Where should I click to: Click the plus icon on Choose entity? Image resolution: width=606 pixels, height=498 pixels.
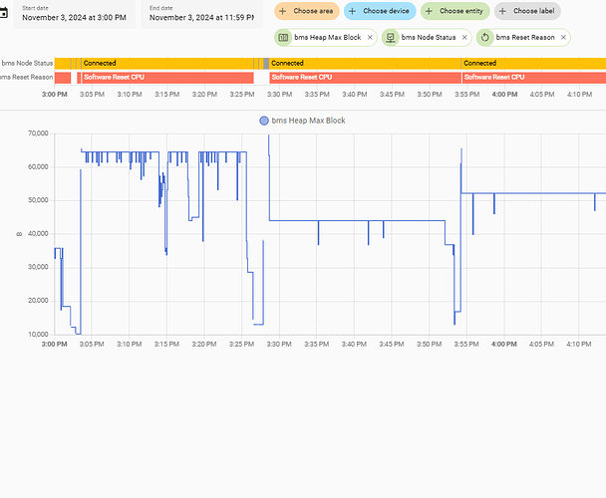tap(429, 11)
